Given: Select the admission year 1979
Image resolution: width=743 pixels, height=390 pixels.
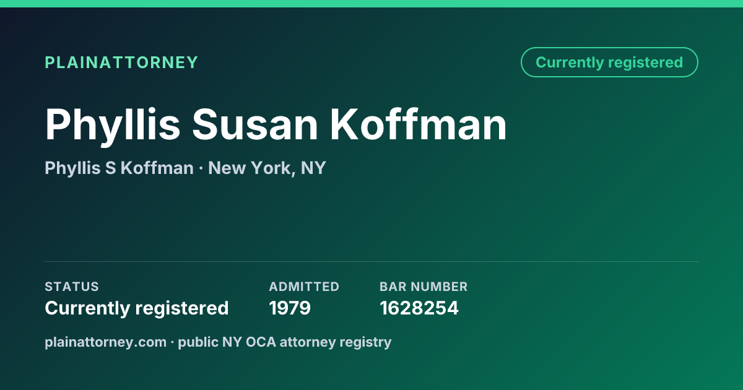Looking at the screenshot, I should (x=290, y=308).
